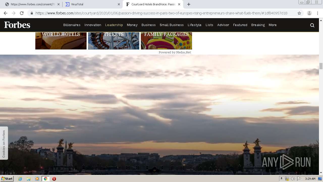
Task: Click the Paris sunset hero image
Action: (159, 115)
